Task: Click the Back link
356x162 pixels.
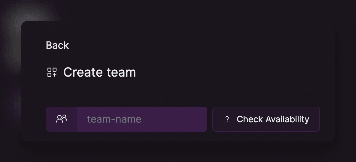Action: pos(57,45)
